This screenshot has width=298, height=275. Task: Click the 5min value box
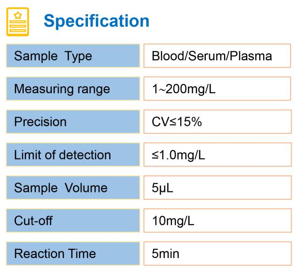coord(217,254)
